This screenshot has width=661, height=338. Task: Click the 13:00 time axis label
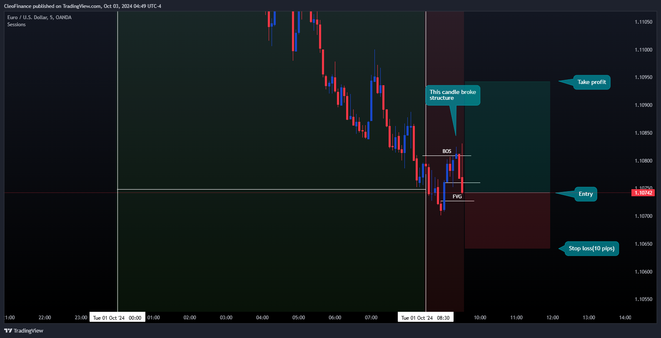(589, 318)
